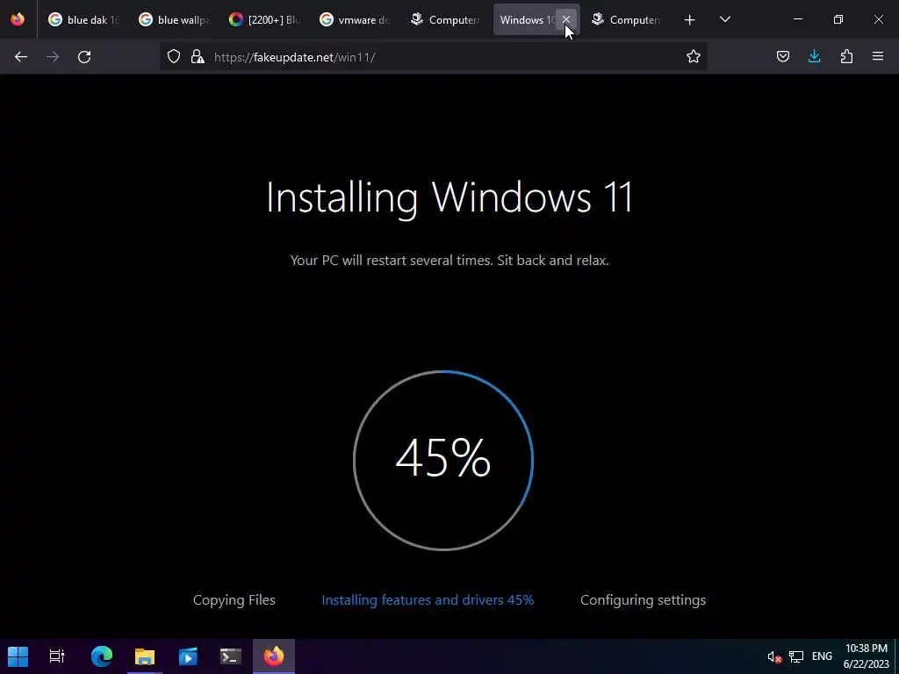Open a new tab with the plus
The image size is (899, 674).
tap(689, 20)
